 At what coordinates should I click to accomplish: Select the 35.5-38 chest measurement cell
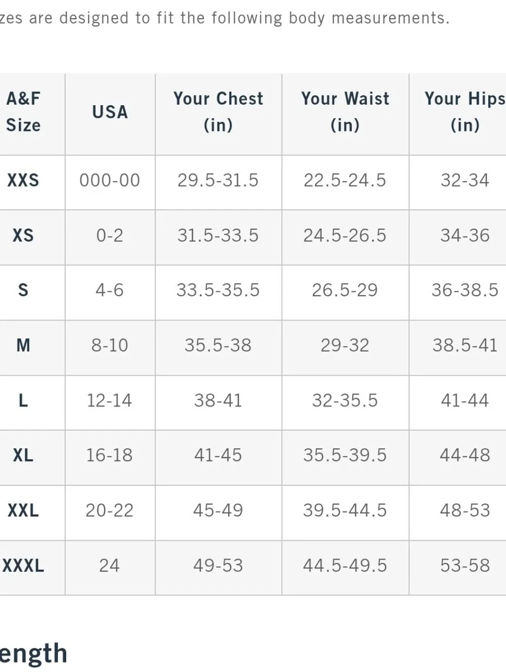218,345
